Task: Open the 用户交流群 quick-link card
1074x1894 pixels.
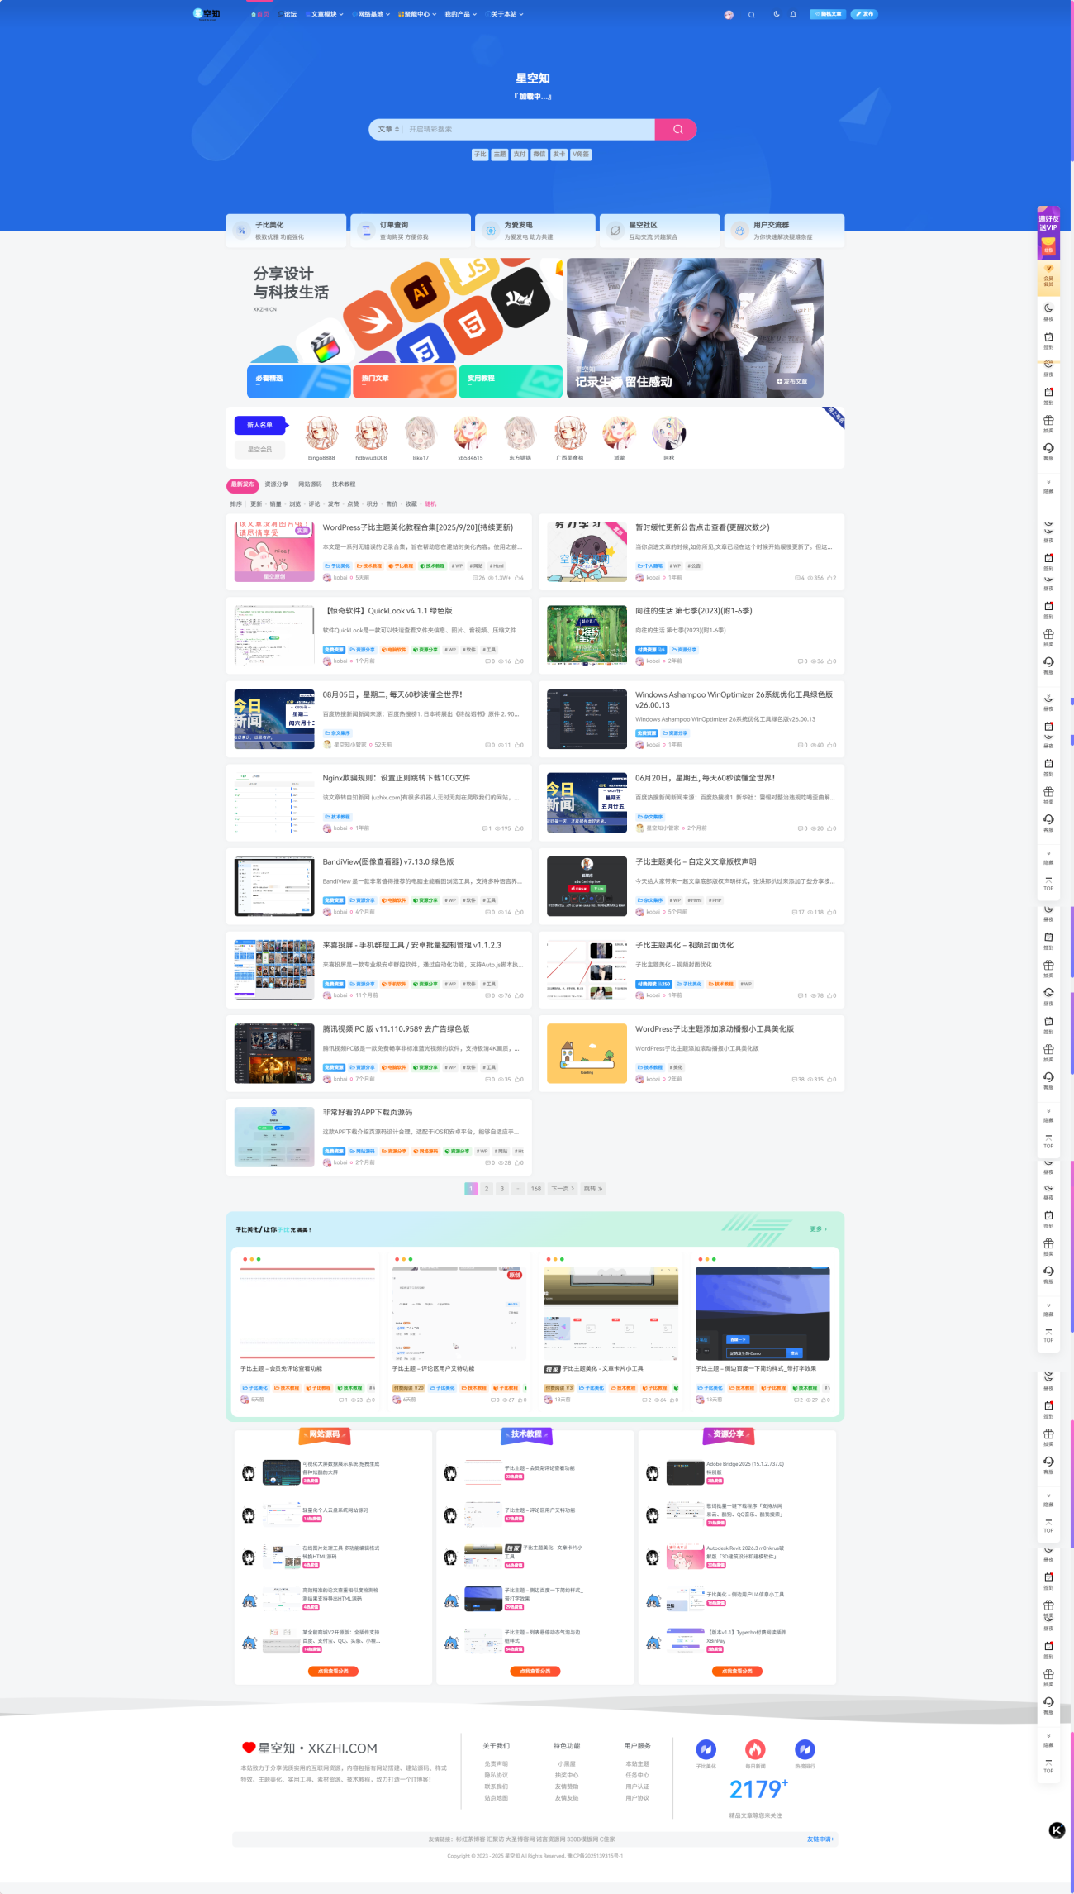Action: (785, 231)
